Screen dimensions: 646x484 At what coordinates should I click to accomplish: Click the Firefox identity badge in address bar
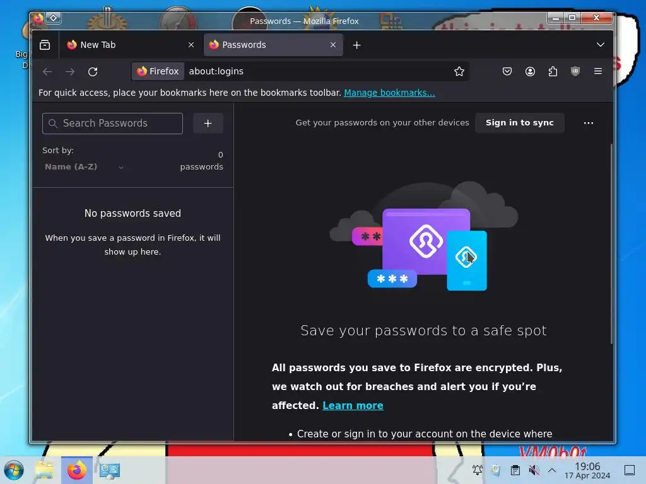point(158,71)
